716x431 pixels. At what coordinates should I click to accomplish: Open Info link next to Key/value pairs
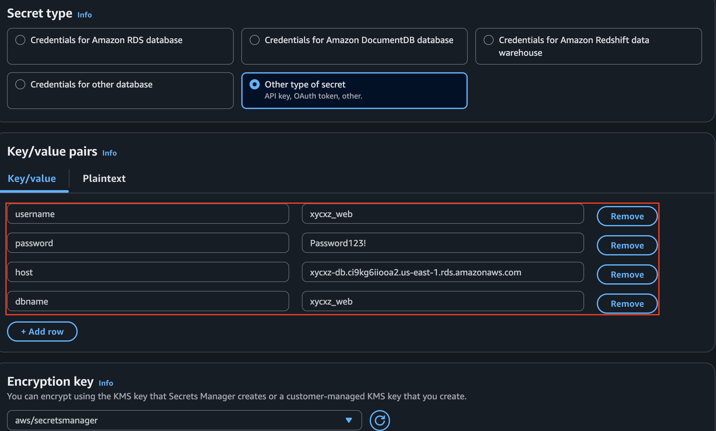109,153
